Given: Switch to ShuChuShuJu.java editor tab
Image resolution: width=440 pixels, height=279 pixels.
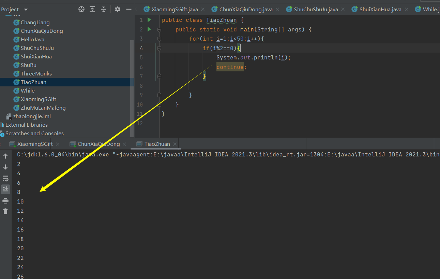Looking at the screenshot, I should tap(315, 9).
